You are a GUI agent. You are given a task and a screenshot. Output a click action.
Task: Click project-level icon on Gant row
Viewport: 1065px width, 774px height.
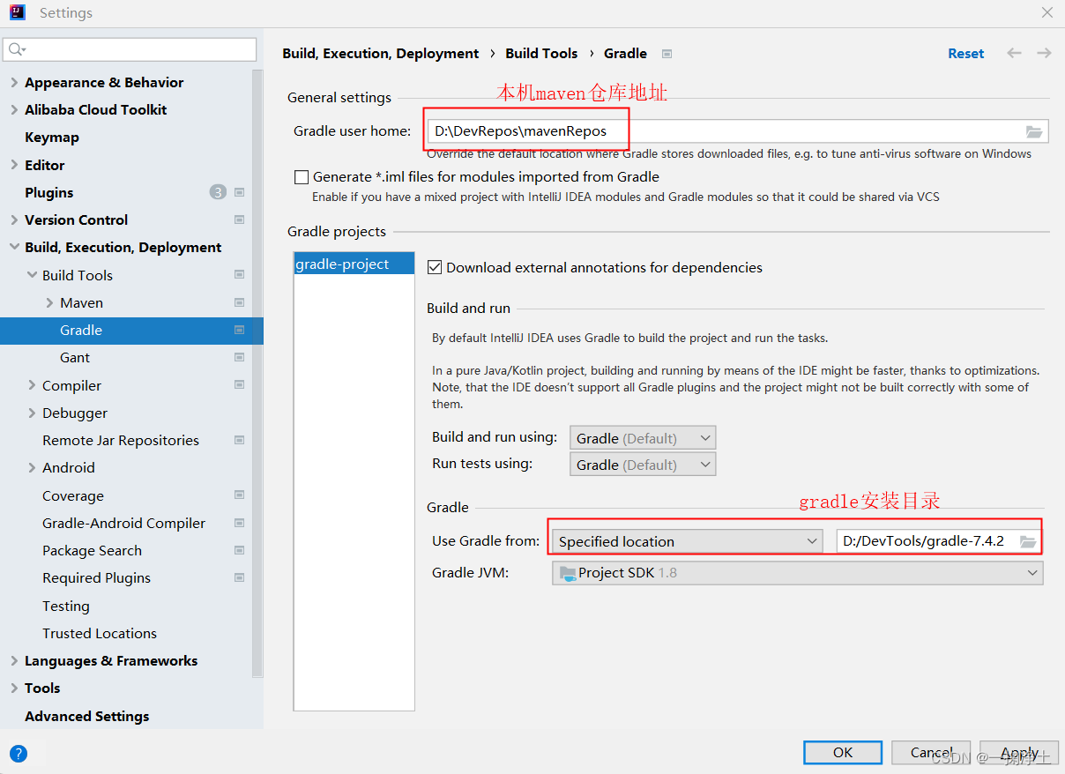(239, 357)
